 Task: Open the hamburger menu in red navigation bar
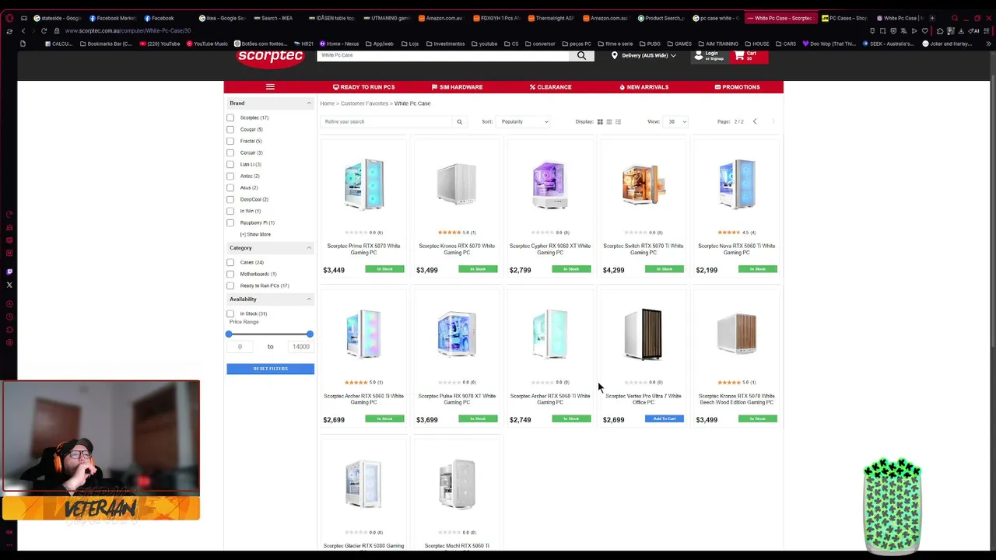click(270, 87)
